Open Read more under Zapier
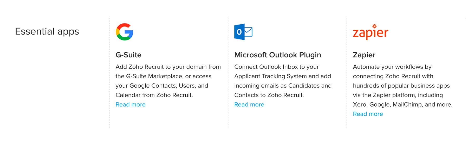This screenshot has height=144, width=468. [x=368, y=114]
